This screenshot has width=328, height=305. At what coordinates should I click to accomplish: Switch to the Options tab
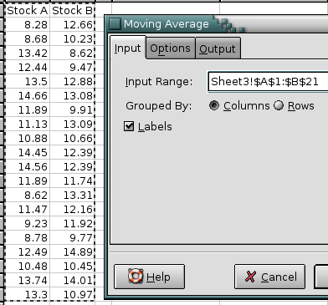click(x=171, y=48)
